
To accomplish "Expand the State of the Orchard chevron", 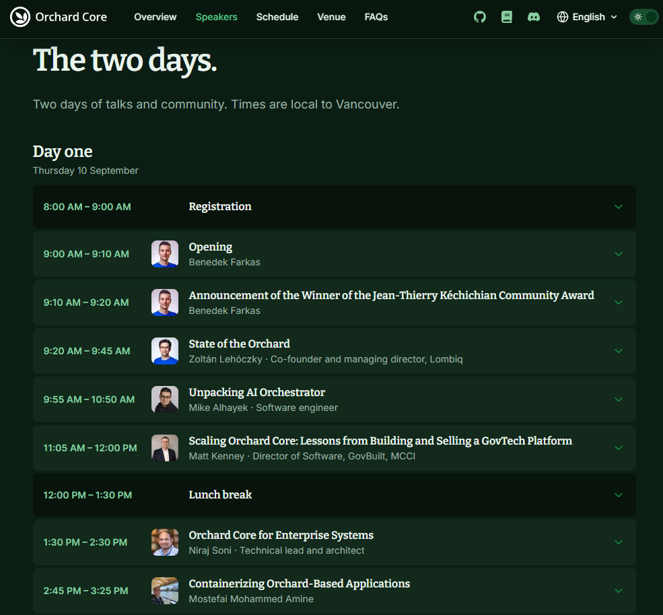I will [x=618, y=351].
